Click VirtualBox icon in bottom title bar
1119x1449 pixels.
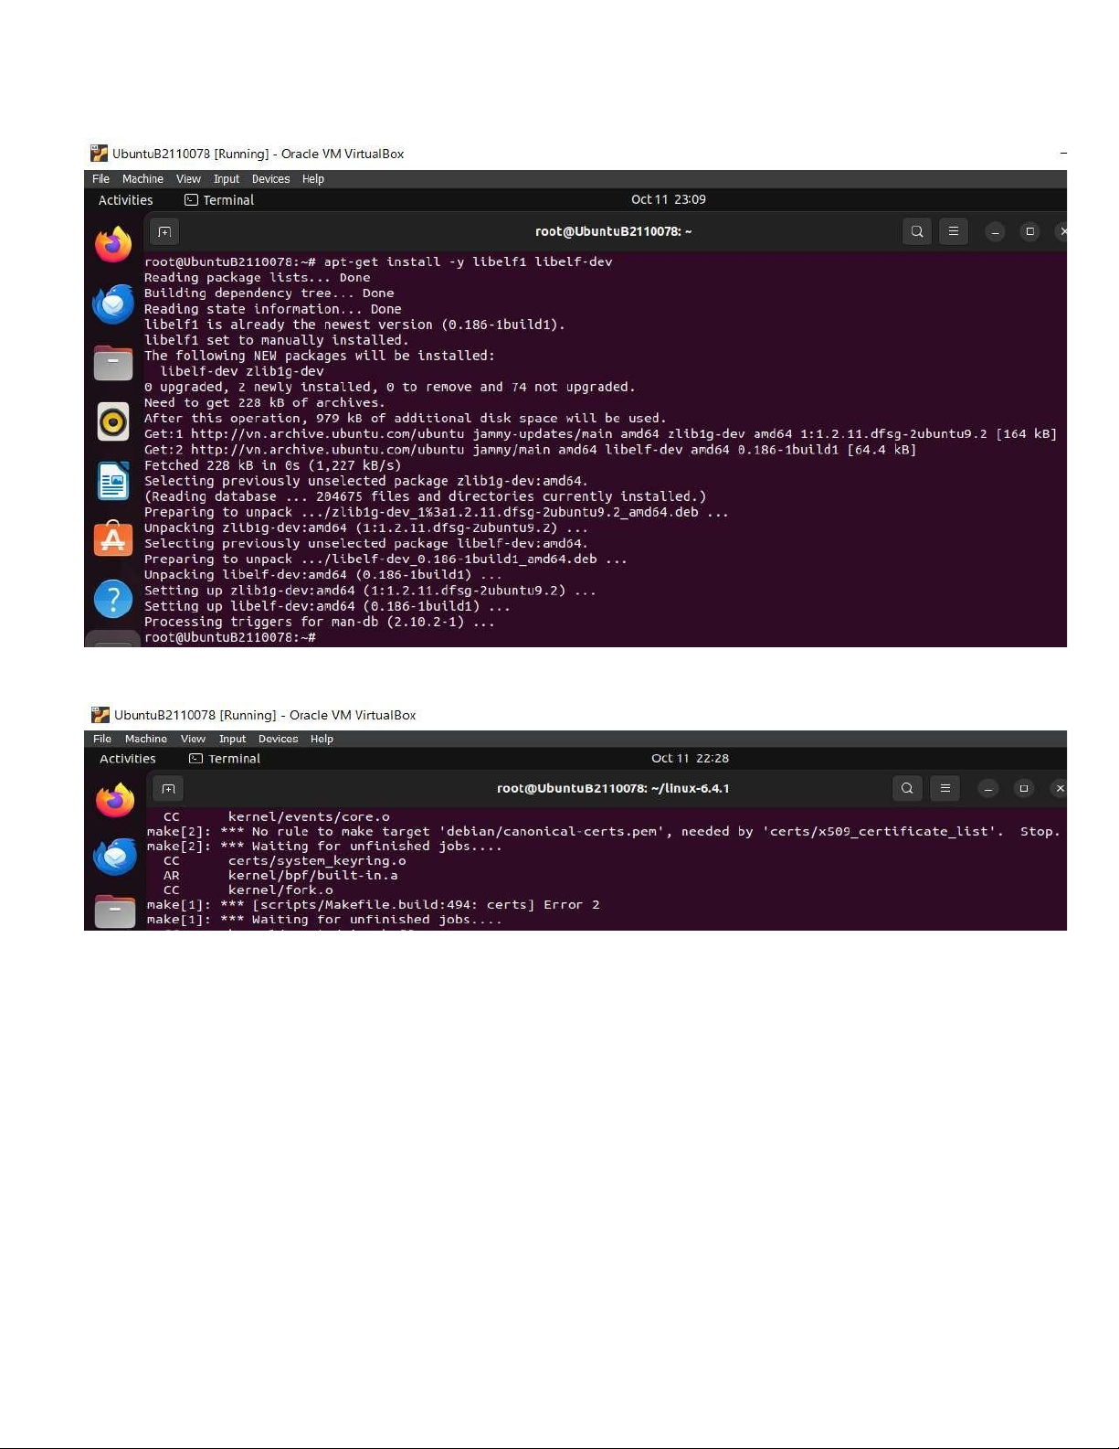tap(100, 715)
